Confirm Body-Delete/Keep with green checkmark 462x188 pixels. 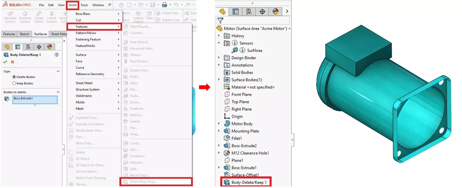click(5, 62)
